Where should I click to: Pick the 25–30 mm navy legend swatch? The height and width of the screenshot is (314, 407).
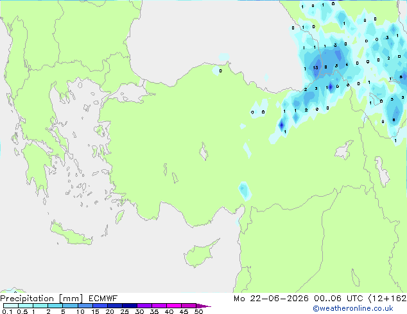tap(130, 306)
